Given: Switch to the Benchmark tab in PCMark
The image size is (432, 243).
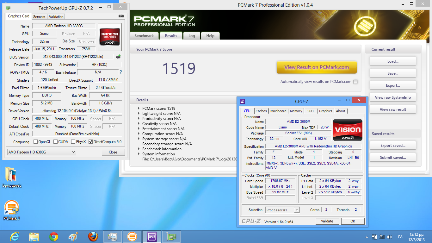Looking at the screenshot, I should pyautogui.click(x=144, y=36).
